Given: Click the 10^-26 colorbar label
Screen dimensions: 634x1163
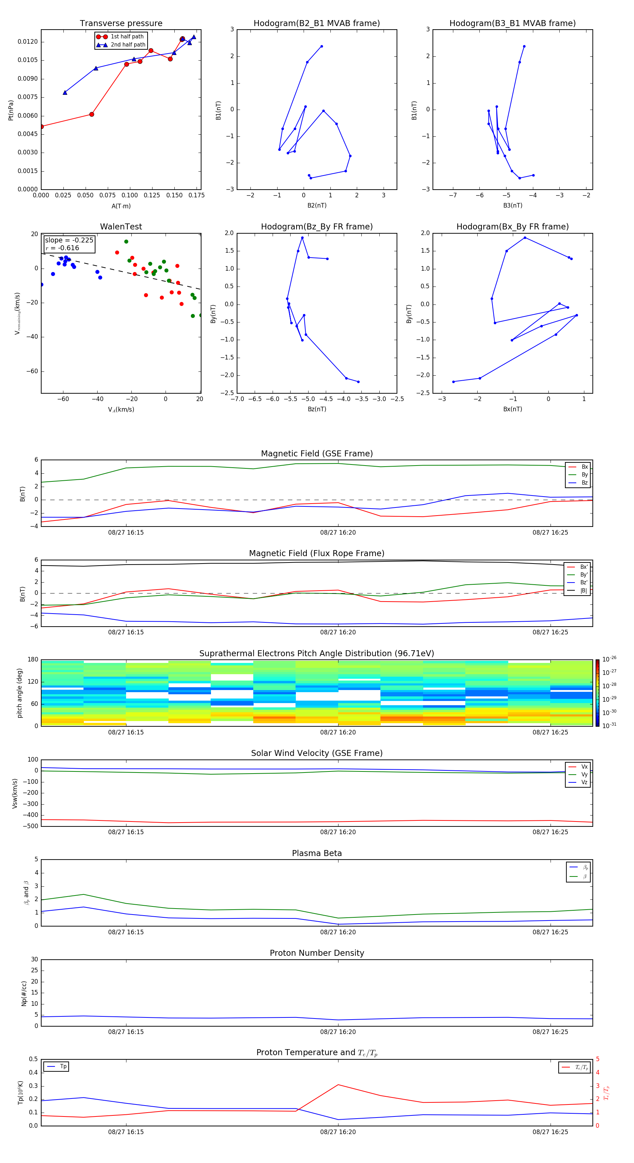Looking at the screenshot, I should [x=609, y=659].
